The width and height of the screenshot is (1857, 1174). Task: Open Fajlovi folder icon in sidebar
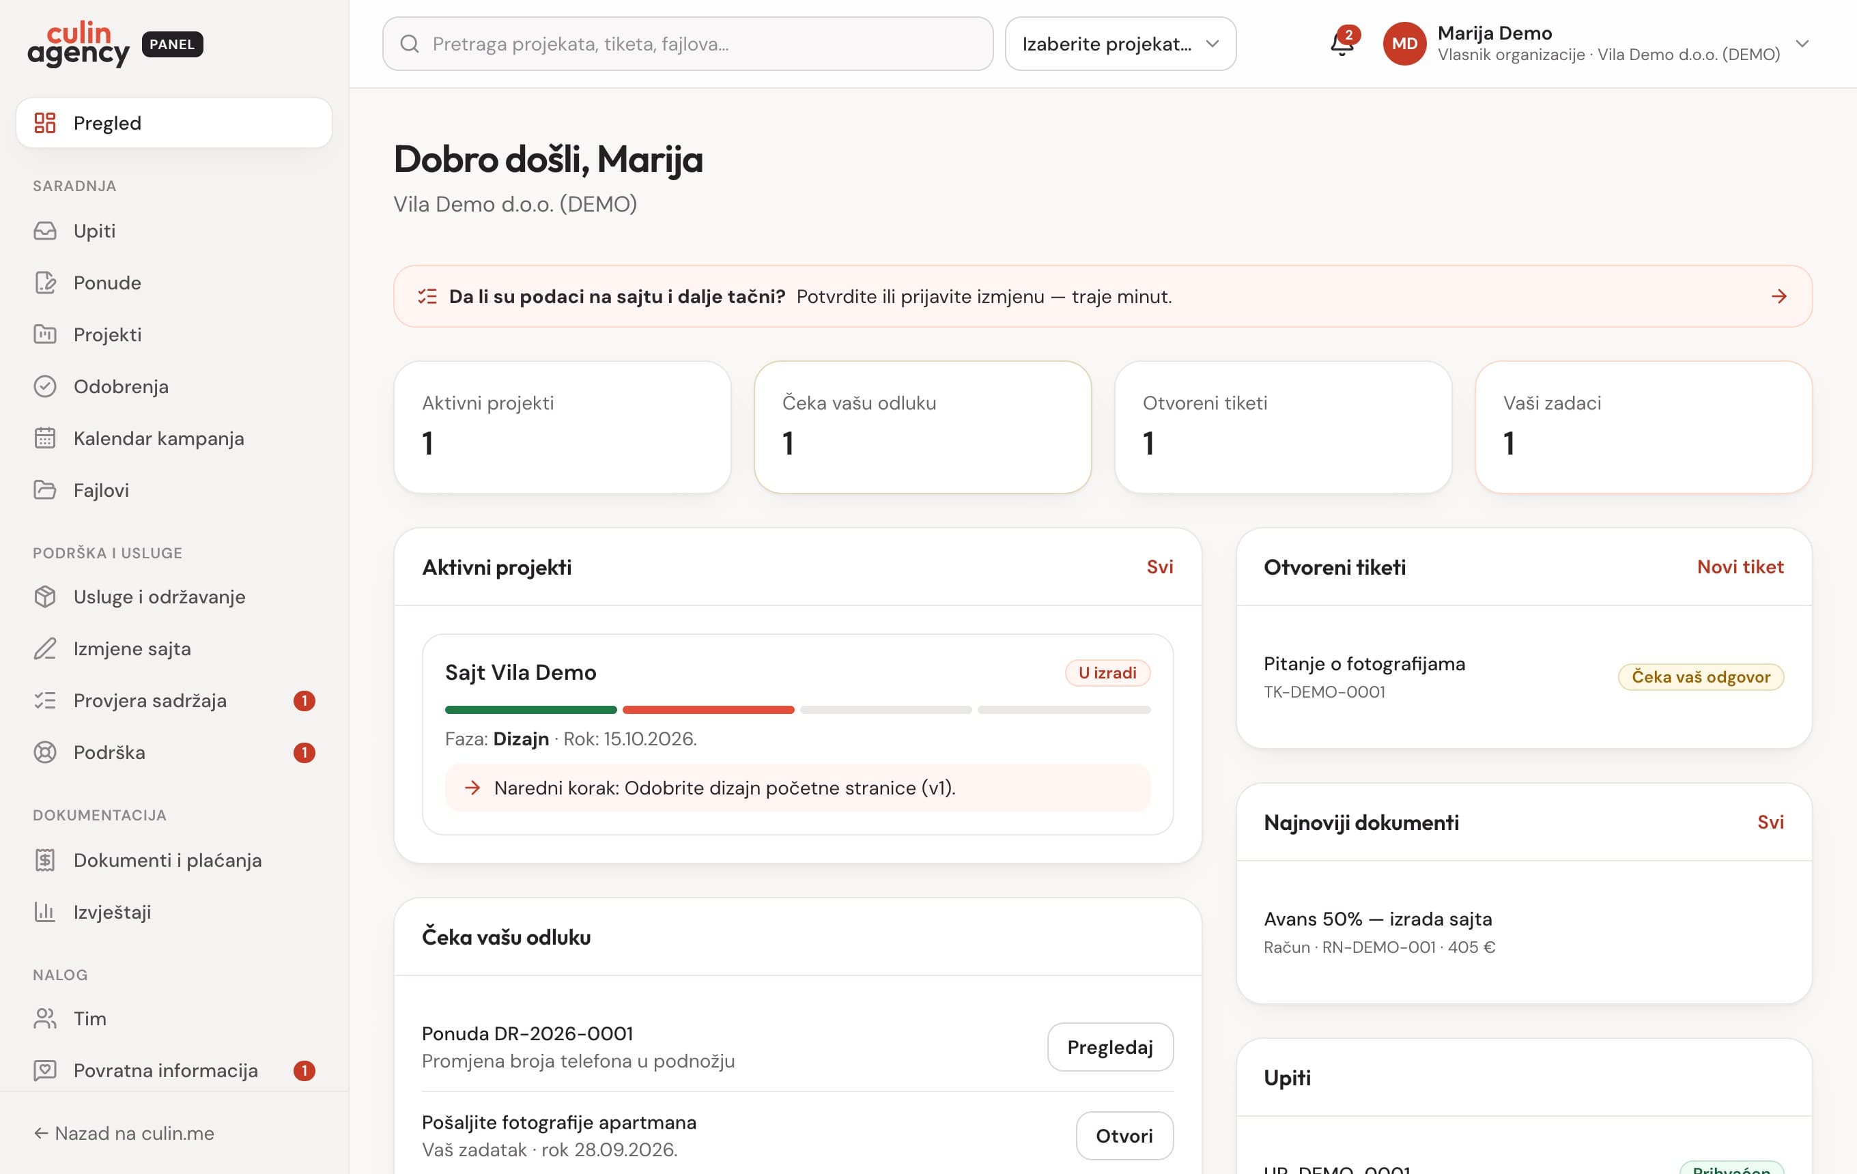click(46, 489)
